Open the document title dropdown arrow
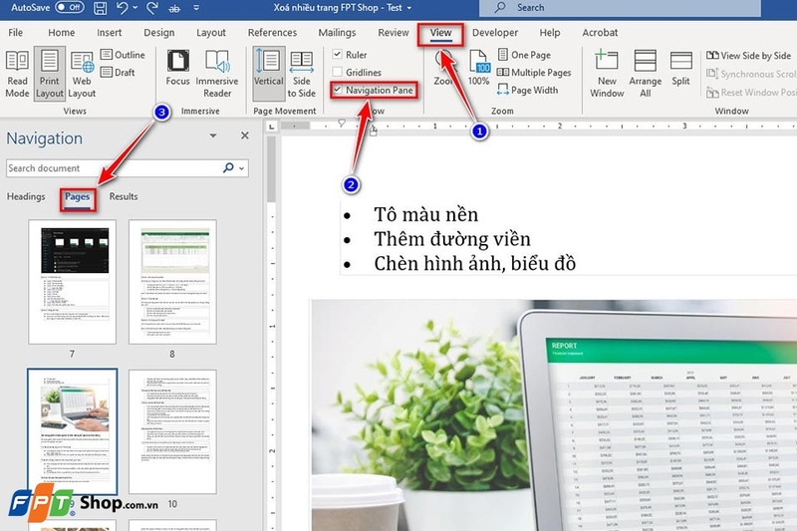 point(409,8)
